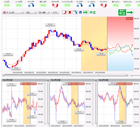Open the third dropdown beside 日足
140x127 pixels.
pos(44,12)
